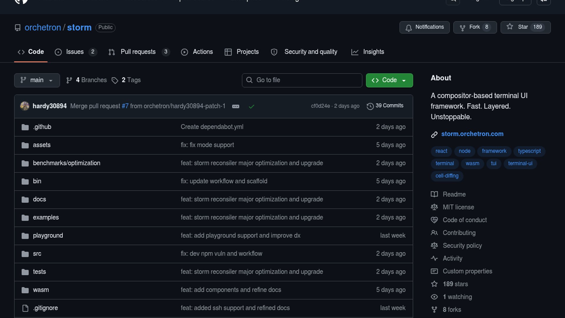
Task: Click the Tags icon
Action: [x=115, y=80]
